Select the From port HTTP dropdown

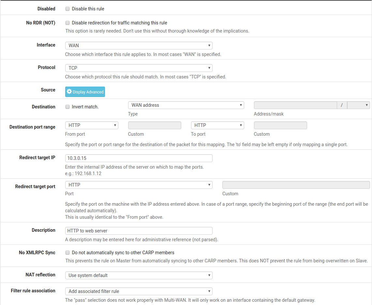point(91,125)
